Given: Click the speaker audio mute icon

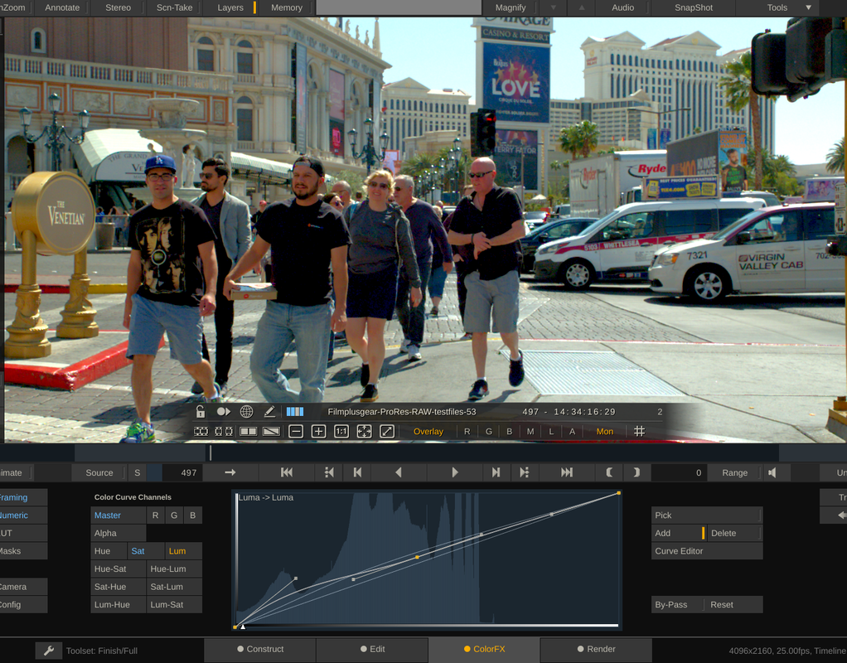Looking at the screenshot, I should point(772,472).
